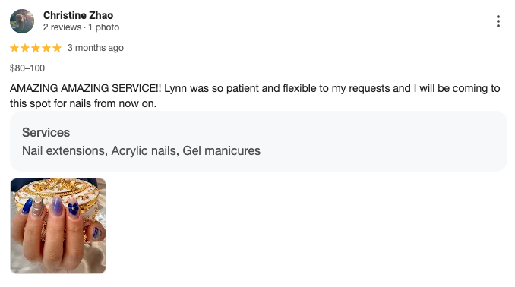Click the name "Lynn" in the review

point(175,88)
